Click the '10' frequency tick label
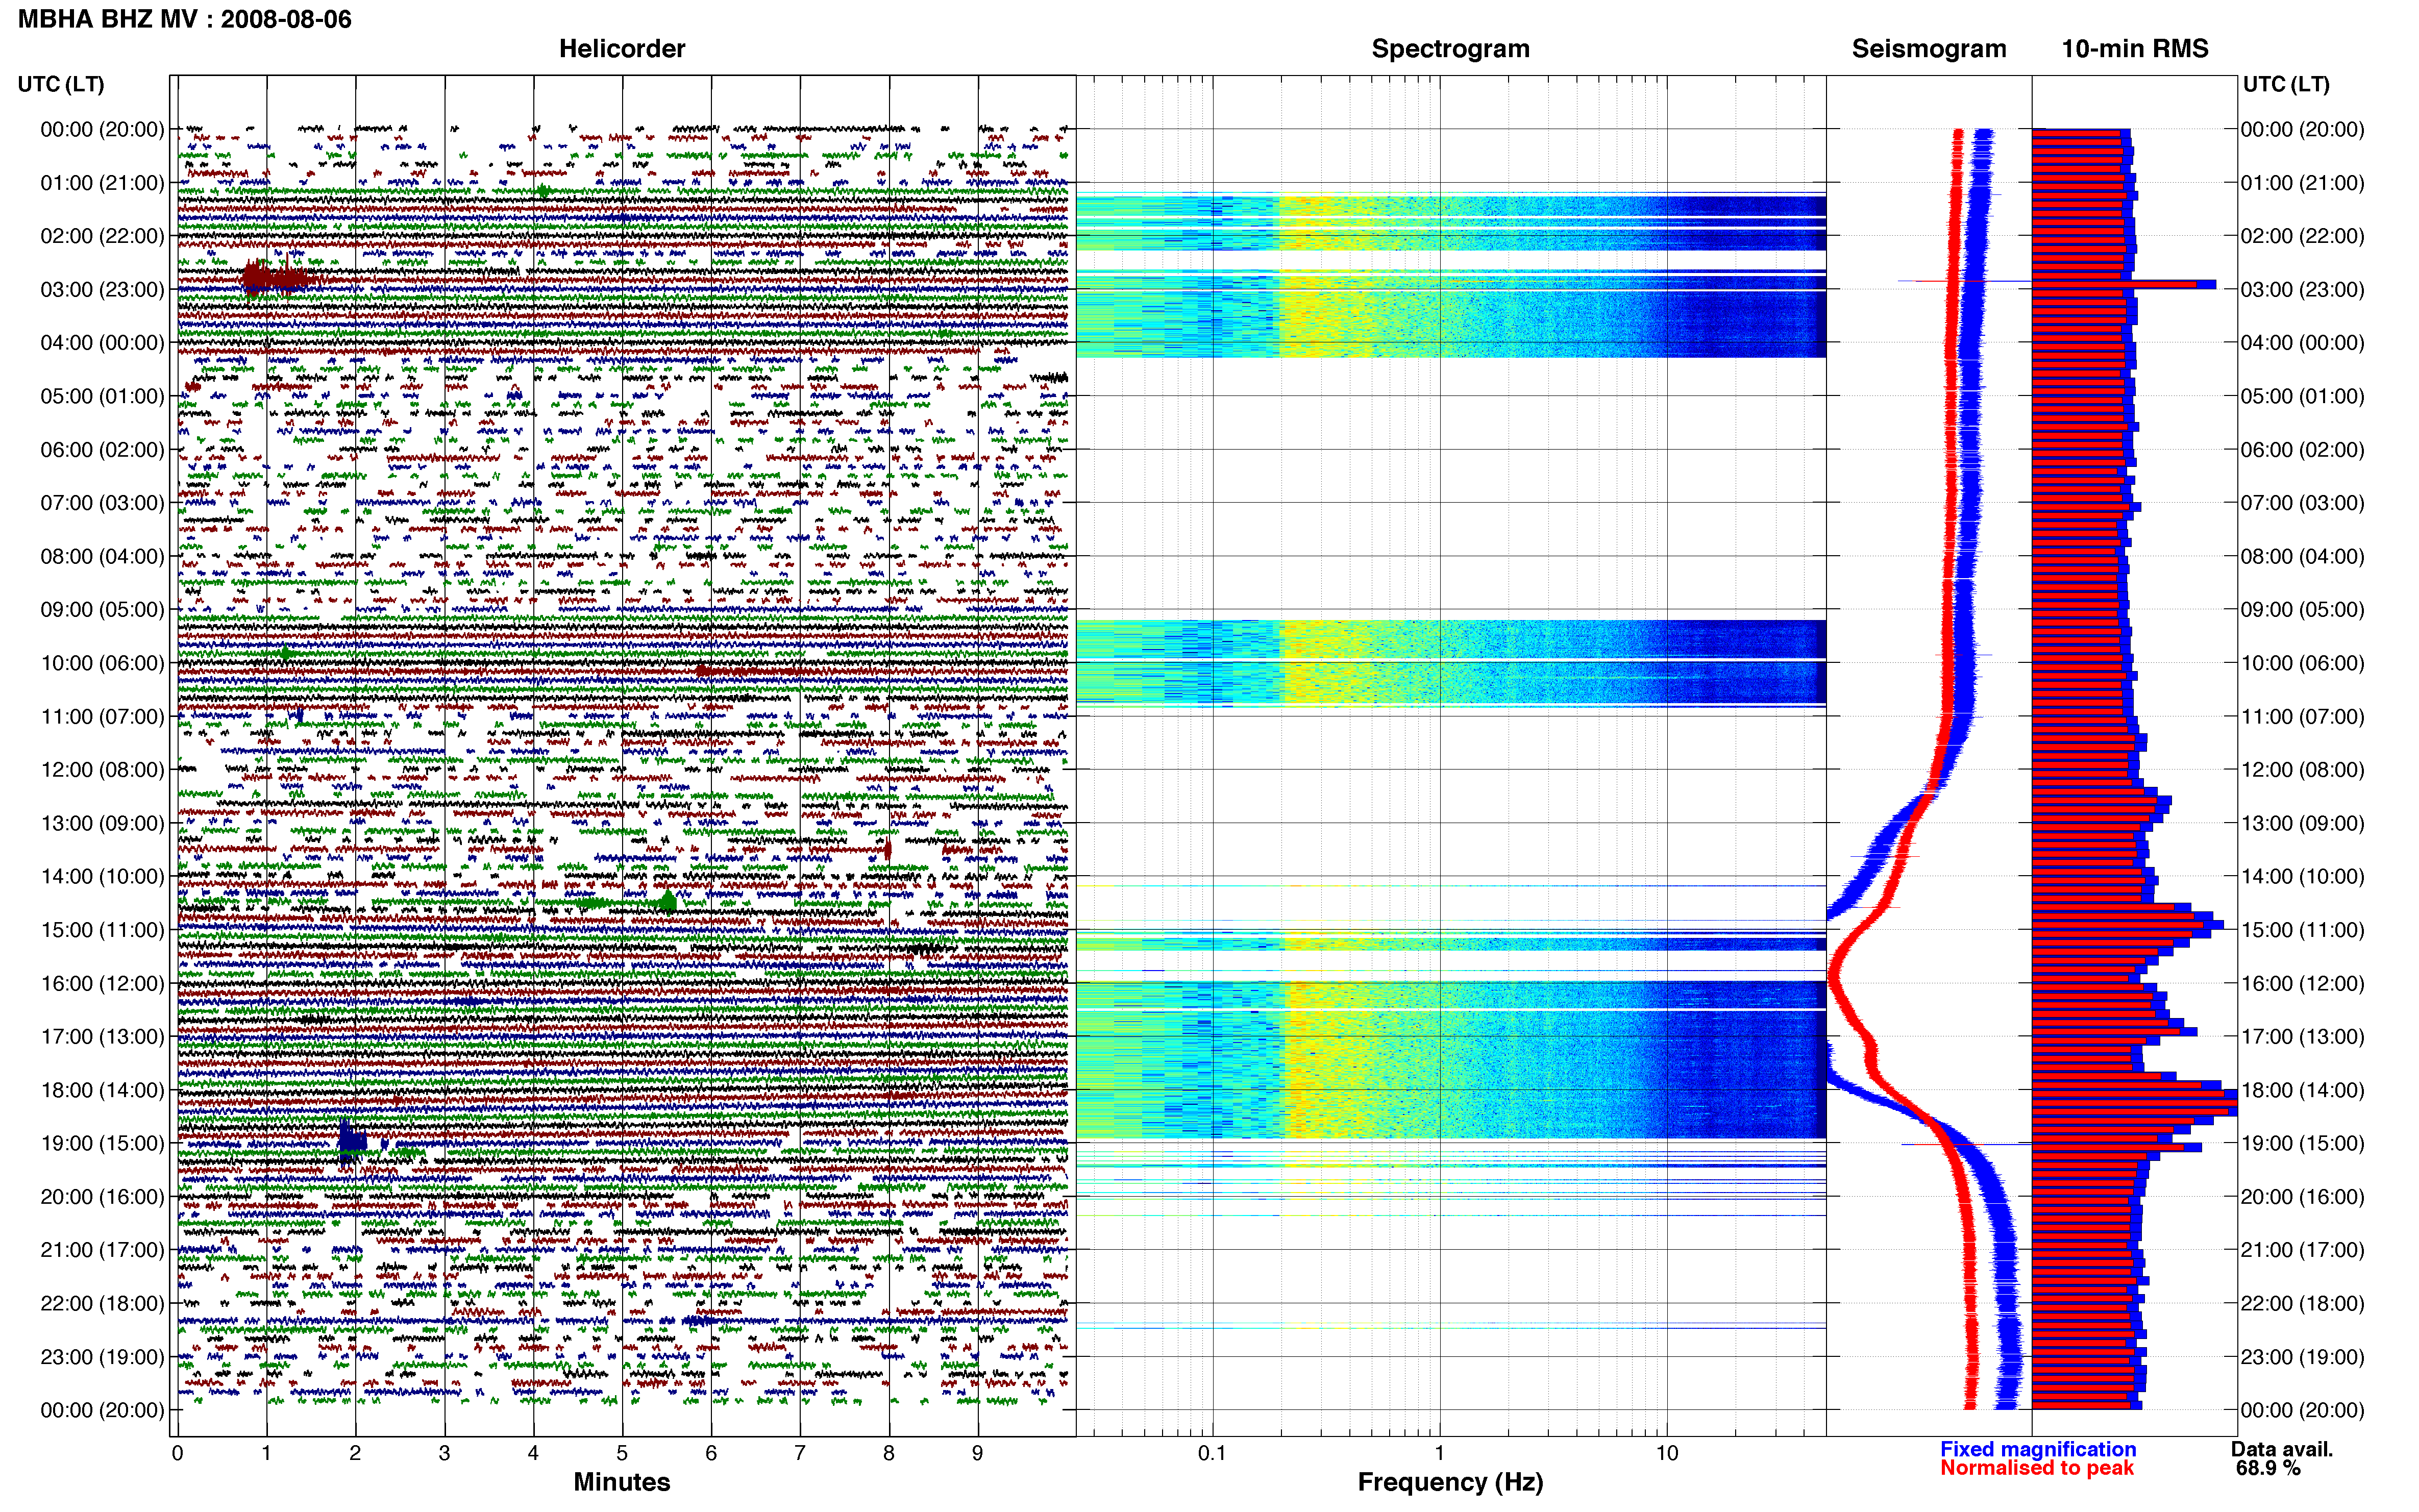The height and width of the screenshot is (1512, 2419). click(x=1666, y=1453)
